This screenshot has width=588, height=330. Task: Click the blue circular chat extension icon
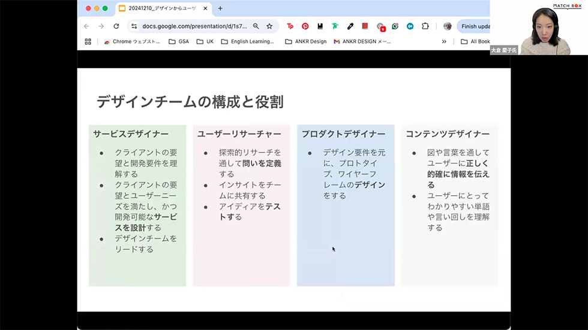[x=410, y=26]
